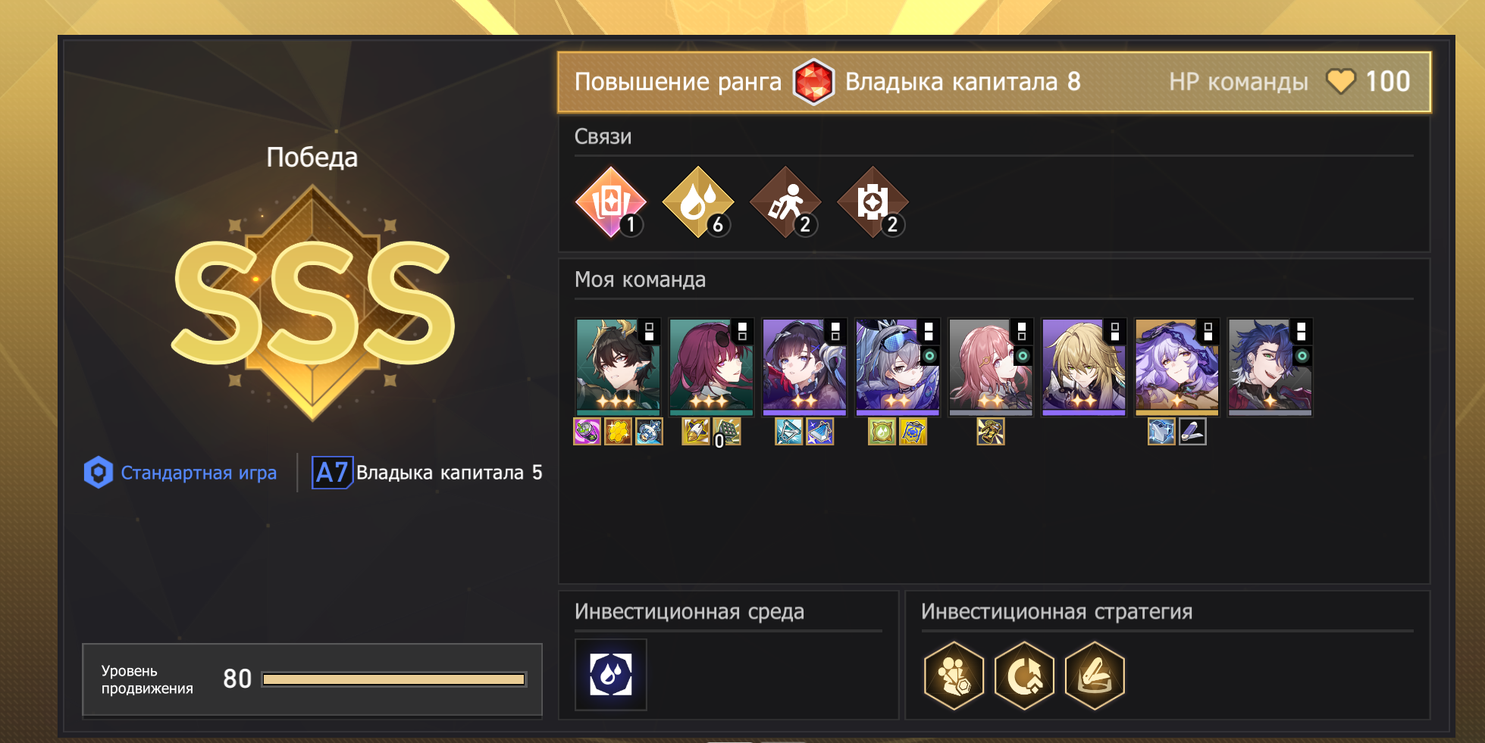
Task: Select the golden droplets bond with count 6
Action: point(698,203)
